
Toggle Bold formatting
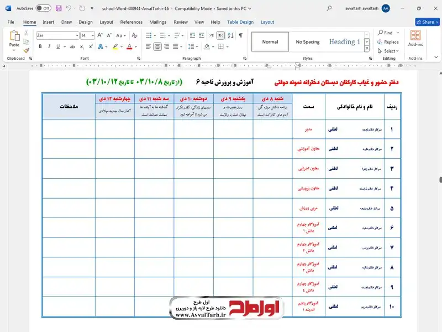[x=40, y=46]
